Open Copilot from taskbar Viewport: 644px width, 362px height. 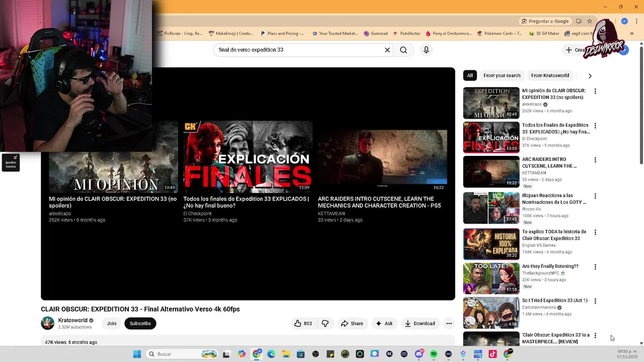click(x=242, y=354)
